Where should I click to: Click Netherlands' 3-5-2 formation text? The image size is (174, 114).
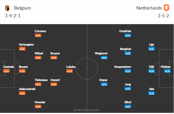(x=163, y=16)
